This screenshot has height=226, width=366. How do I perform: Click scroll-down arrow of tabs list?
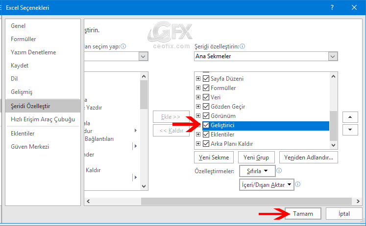(x=333, y=145)
